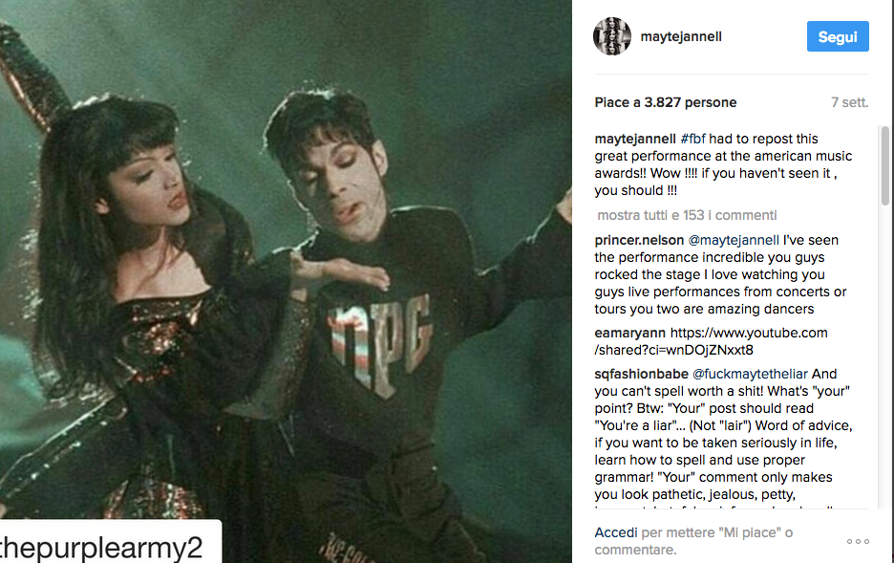Screen dimensions: 894x563
Task: Click the comments scrollbar thumb
Action: point(884,165)
